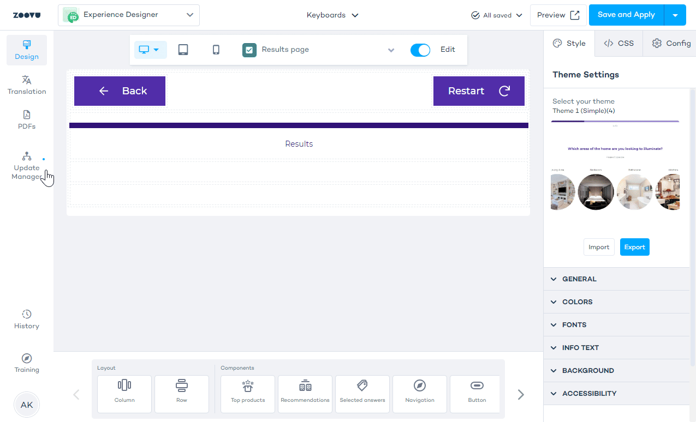The width and height of the screenshot is (696, 422).
Task: Open the Keyboards dropdown
Action: point(332,15)
